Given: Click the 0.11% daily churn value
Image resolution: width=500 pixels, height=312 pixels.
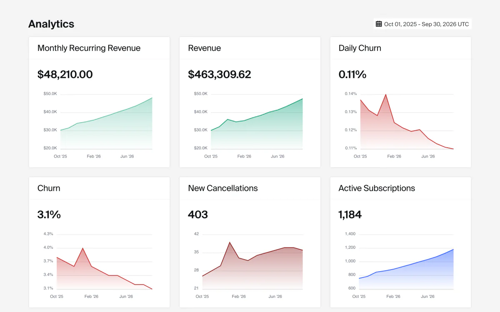Looking at the screenshot, I should click(352, 74).
